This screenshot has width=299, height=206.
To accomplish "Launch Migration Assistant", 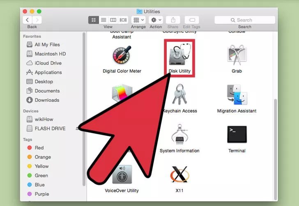I will [237, 99].
